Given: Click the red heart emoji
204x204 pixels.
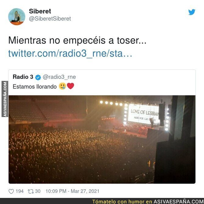Looking at the screenshot, I should 70,86.
